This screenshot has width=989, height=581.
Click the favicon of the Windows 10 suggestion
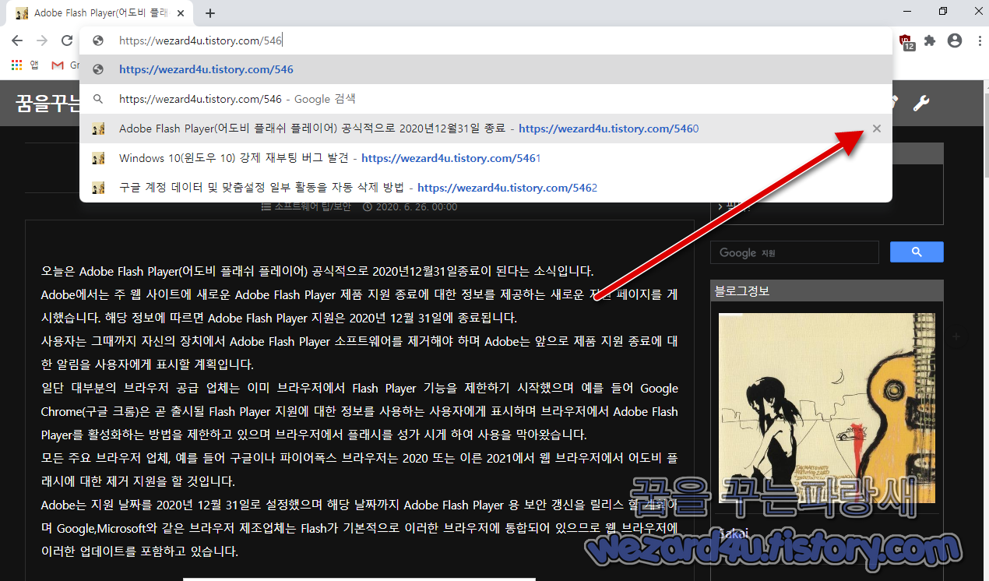(x=98, y=158)
